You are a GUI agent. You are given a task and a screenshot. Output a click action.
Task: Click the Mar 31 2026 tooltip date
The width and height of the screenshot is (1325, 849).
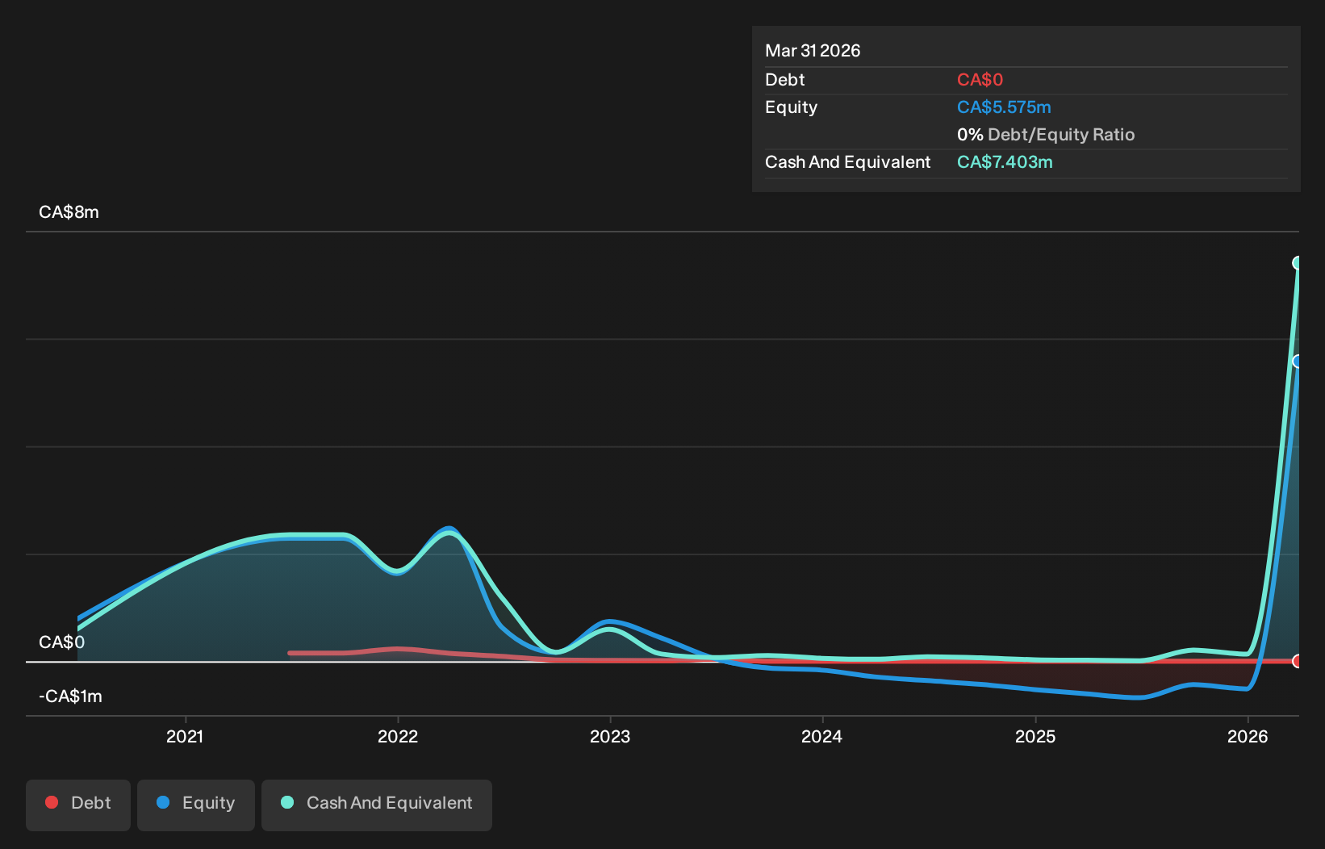point(813,51)
